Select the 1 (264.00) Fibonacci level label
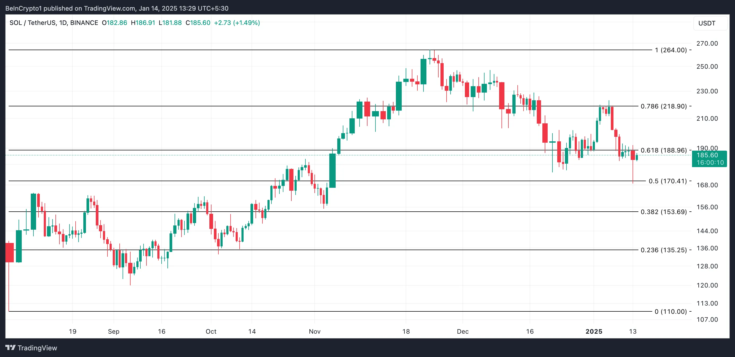Image resolution: width=735 pixels, height=357 pixels. click(671, 50)
